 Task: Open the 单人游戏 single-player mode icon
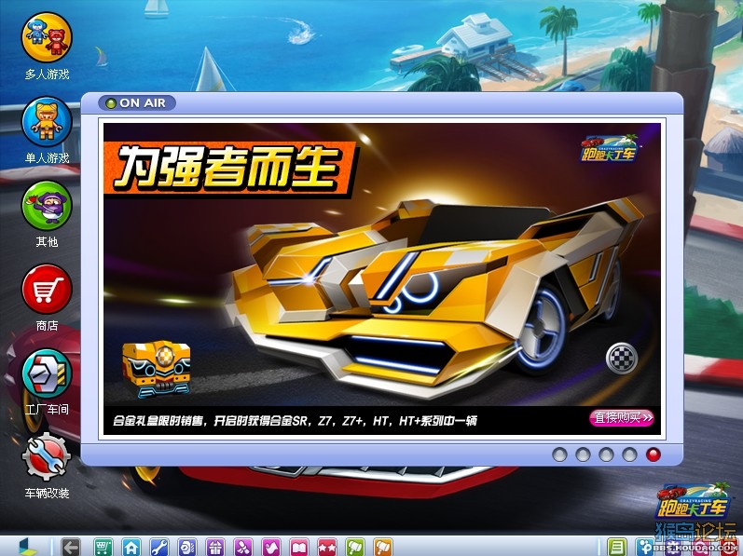47,122
